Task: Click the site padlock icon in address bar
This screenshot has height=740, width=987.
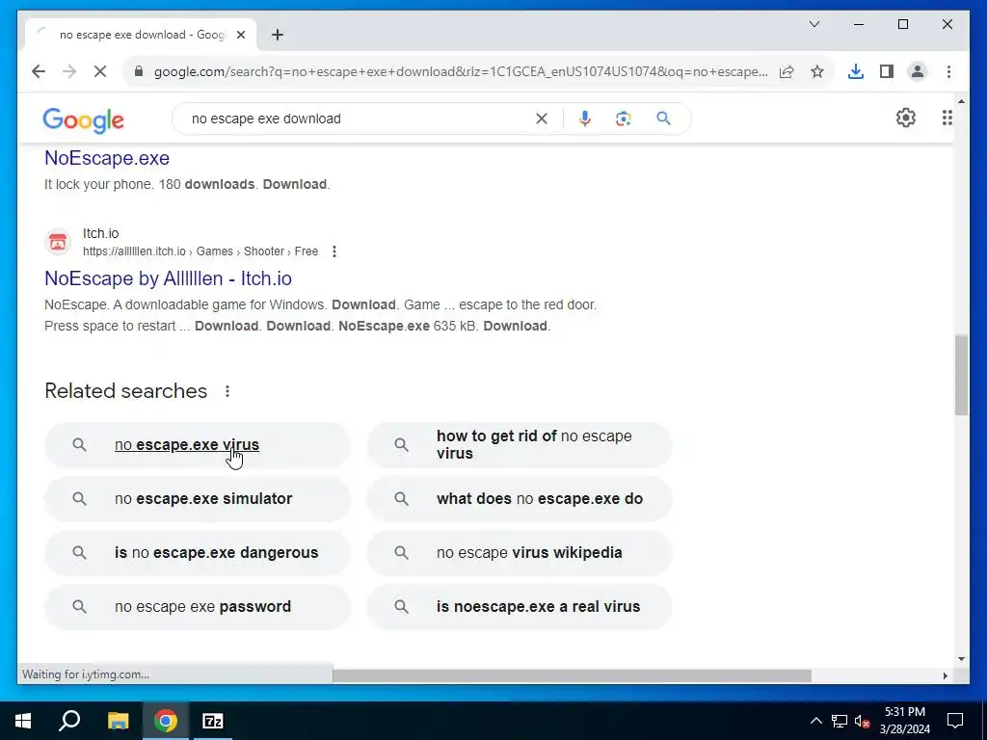Action: point(139,71)
